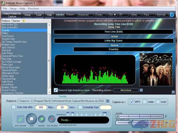The width and height of the screenshot is (178, 133).
Task: Click Select Folder for Capture button
Action: tap(12, 15)
